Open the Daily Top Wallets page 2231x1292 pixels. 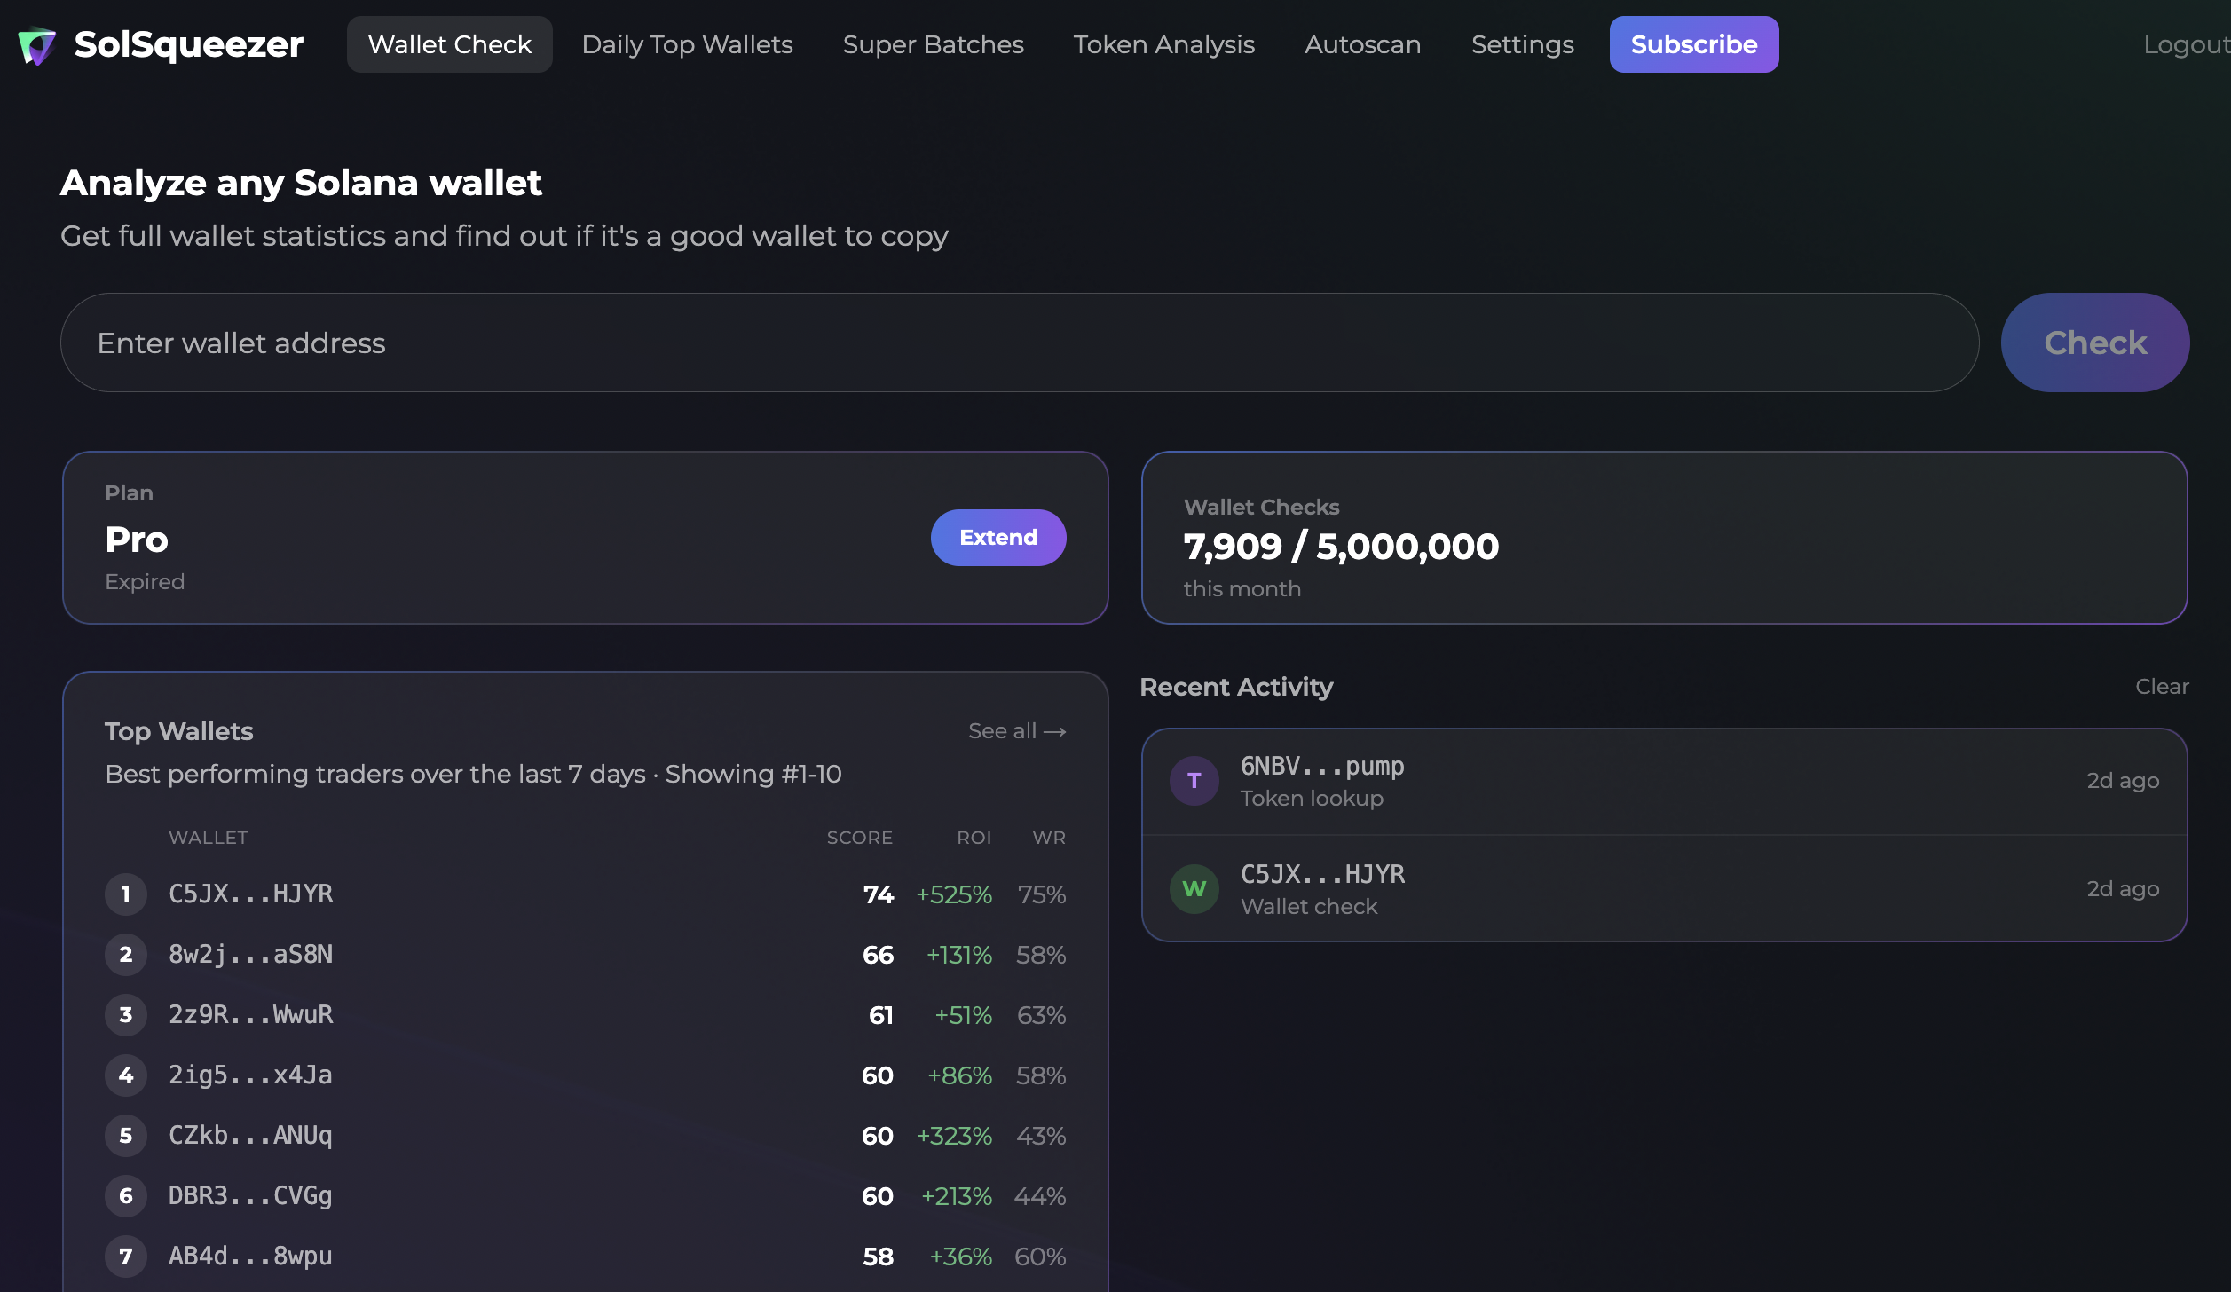(687, 43)
